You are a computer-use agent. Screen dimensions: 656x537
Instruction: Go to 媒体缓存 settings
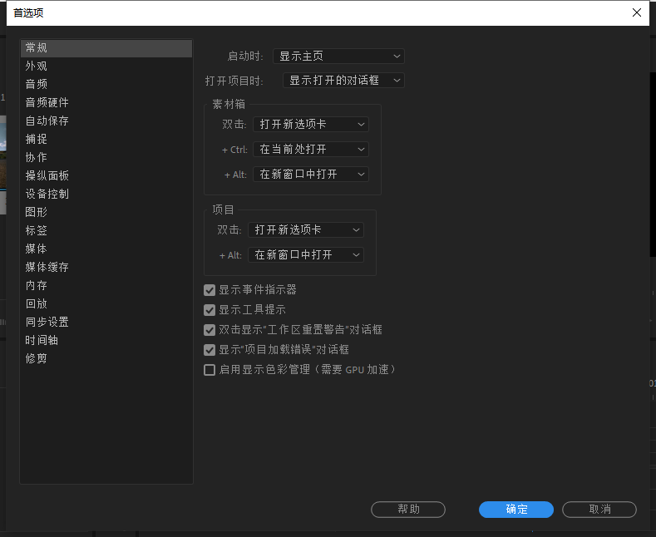click(x=106, y=267)
